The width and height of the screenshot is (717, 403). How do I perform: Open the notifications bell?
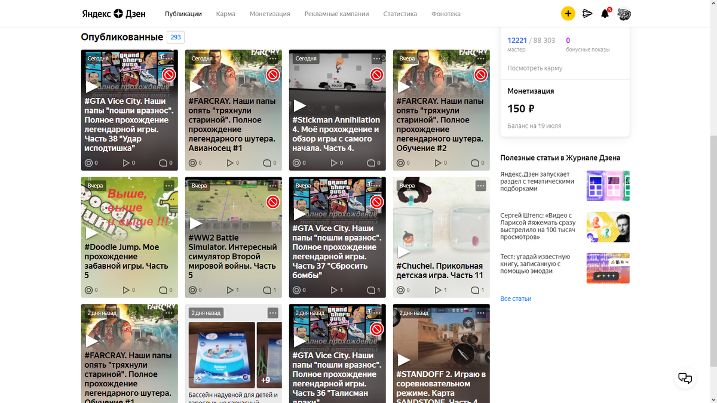click(x=605, y=13)
